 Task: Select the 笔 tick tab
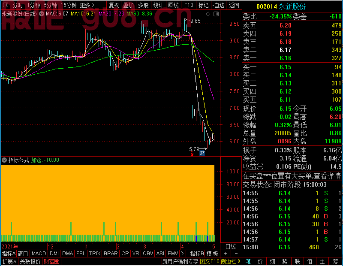(x=248, y=261)
